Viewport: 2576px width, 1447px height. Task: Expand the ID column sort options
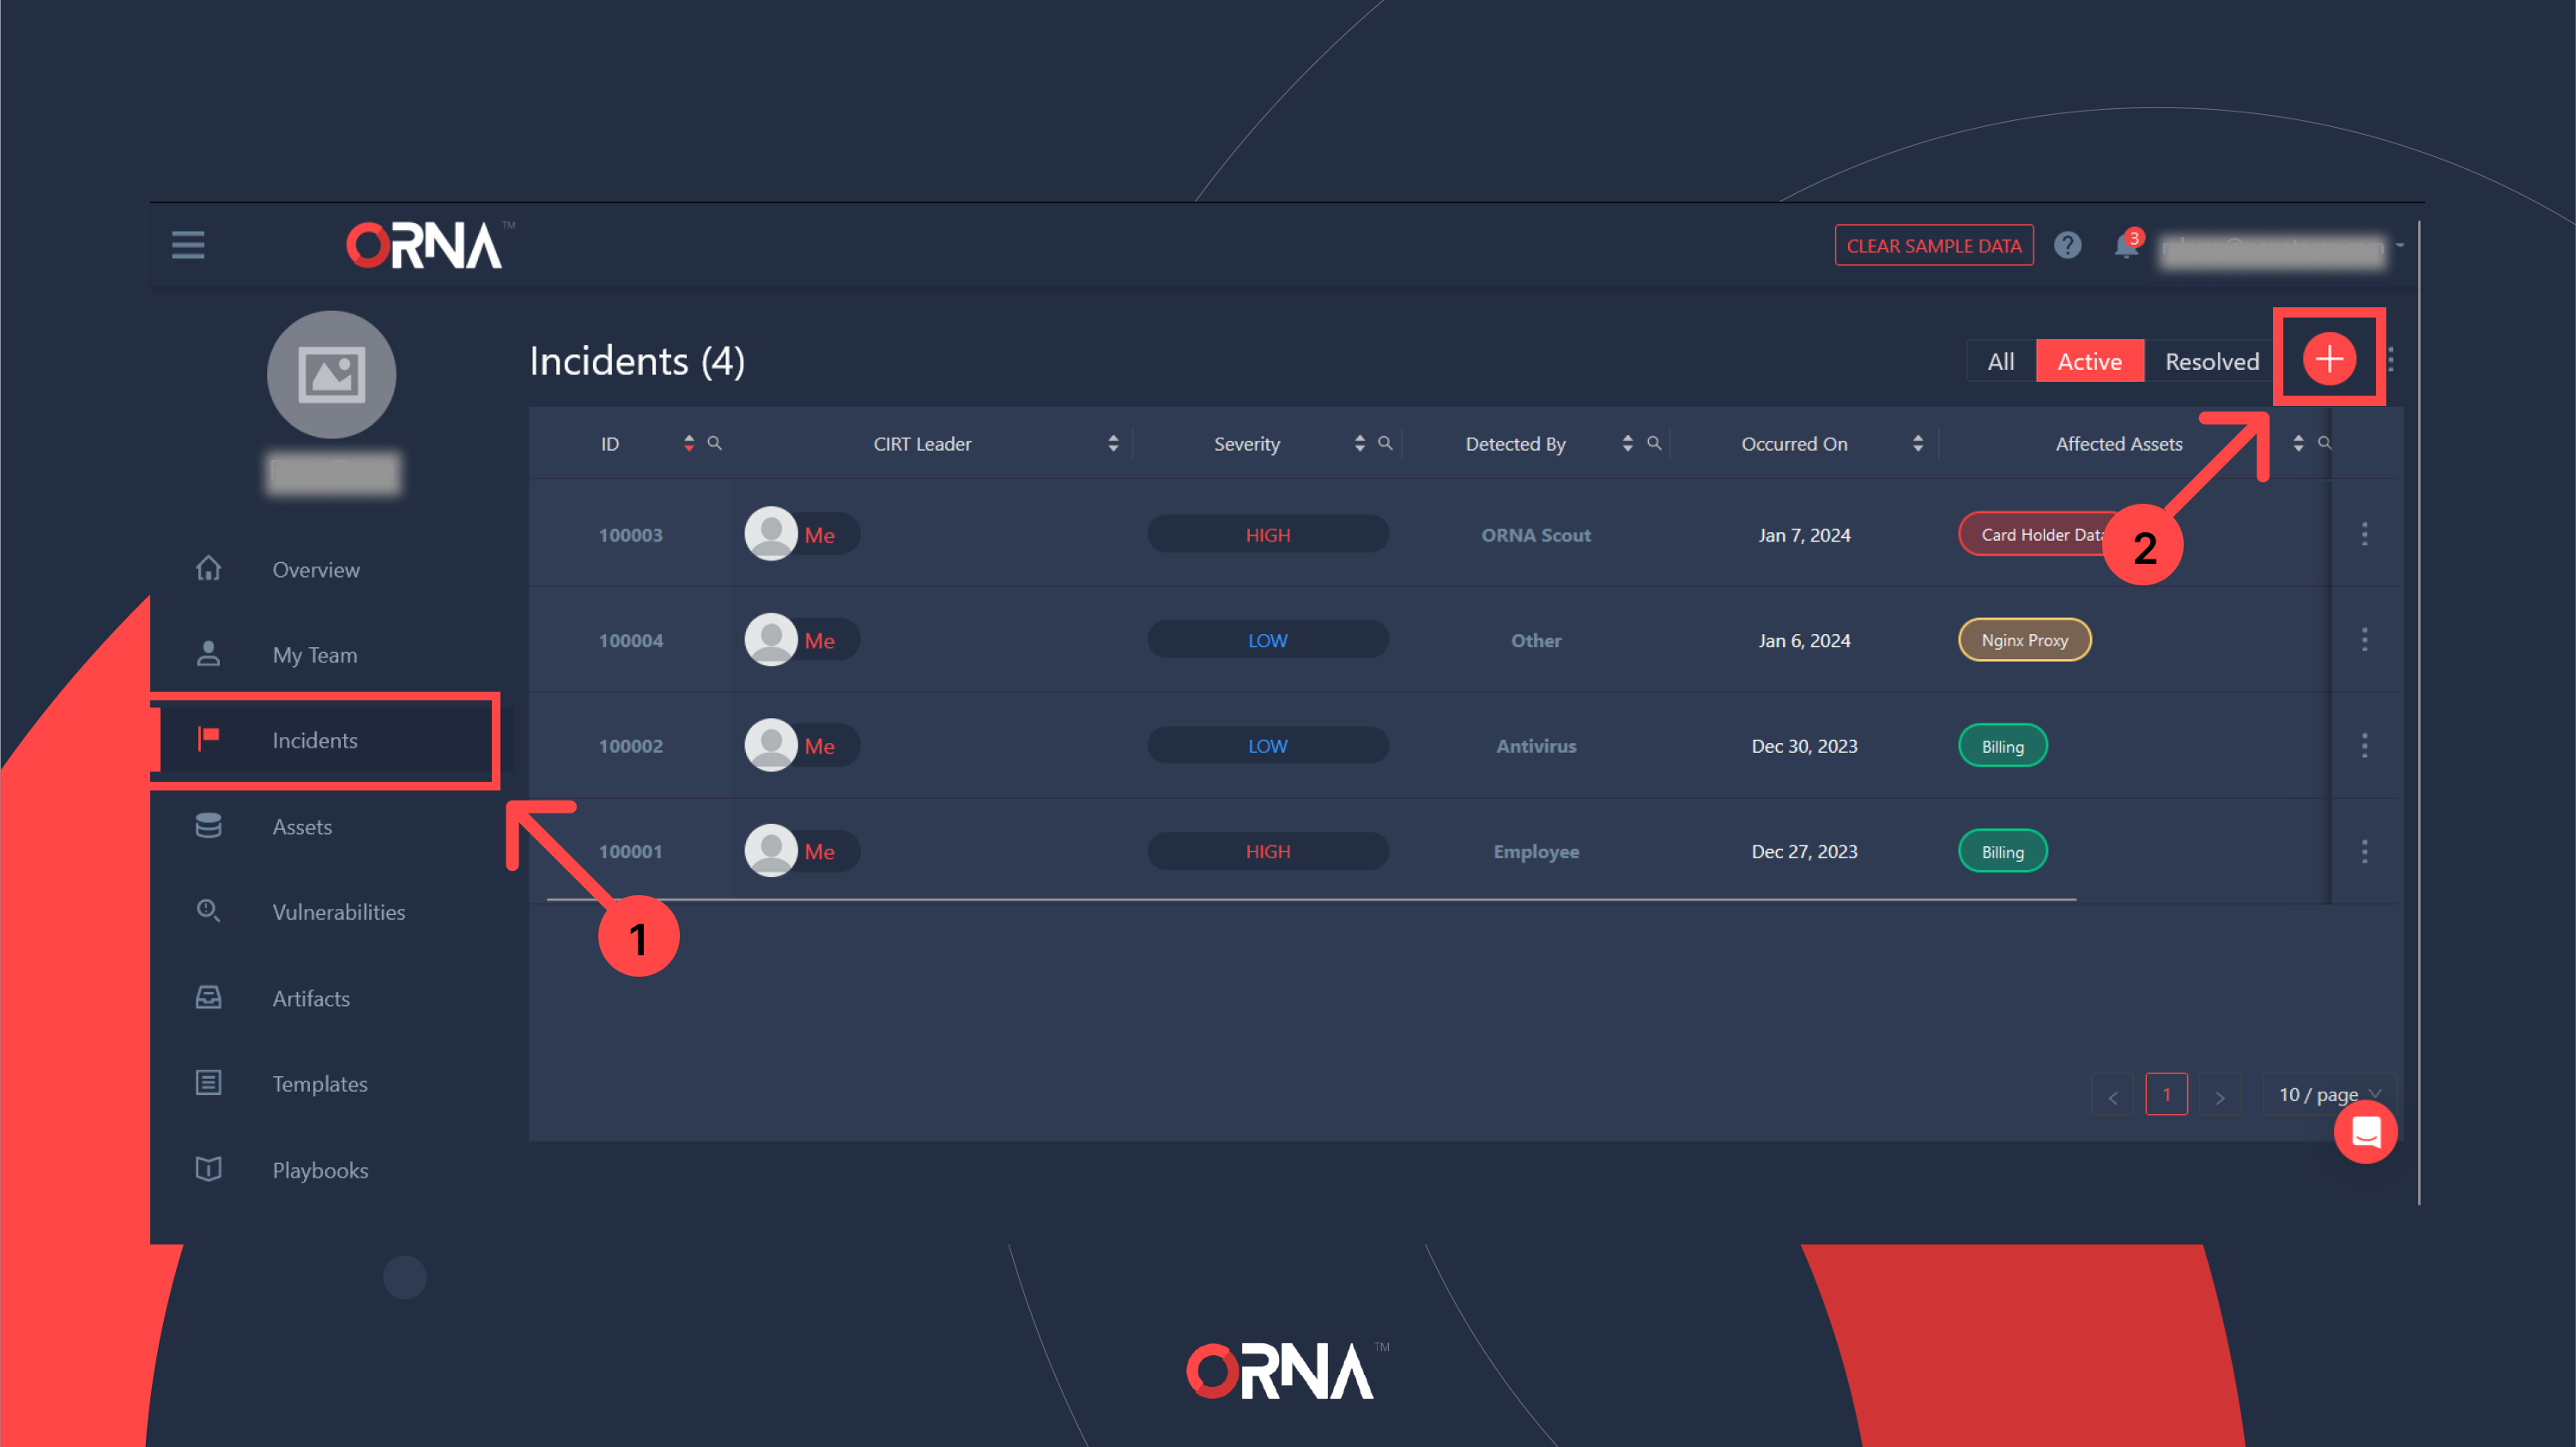688,444
